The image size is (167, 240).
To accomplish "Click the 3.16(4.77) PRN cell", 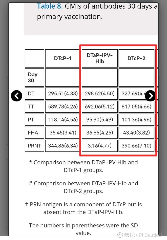I will tap(99, 145).
